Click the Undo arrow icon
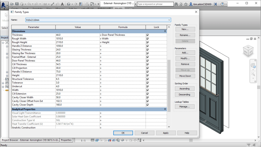 pos(29,4)
